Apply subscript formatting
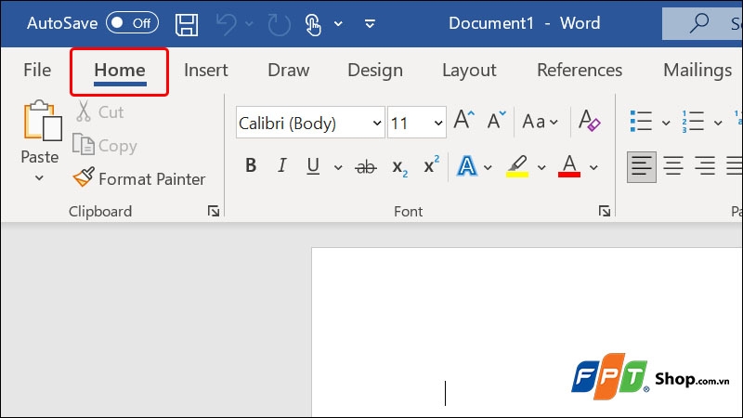 [x=399, y=167]
